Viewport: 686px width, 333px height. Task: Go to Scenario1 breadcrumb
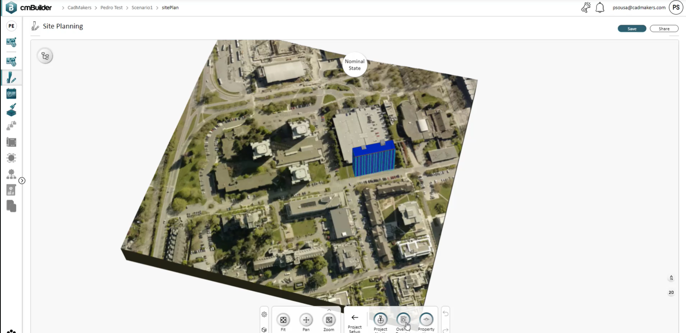point(142,7)
